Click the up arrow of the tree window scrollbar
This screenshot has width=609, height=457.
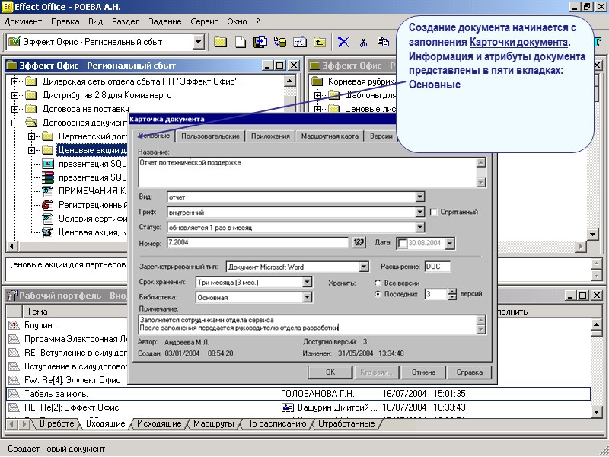(x=290, y=81)
